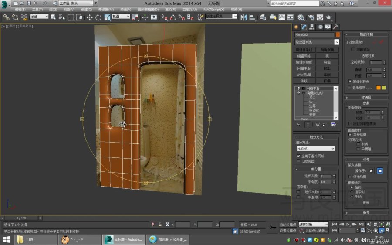392x245 pixels.
Task: Click the Mirror tool icon
Action: pos(243,17)
